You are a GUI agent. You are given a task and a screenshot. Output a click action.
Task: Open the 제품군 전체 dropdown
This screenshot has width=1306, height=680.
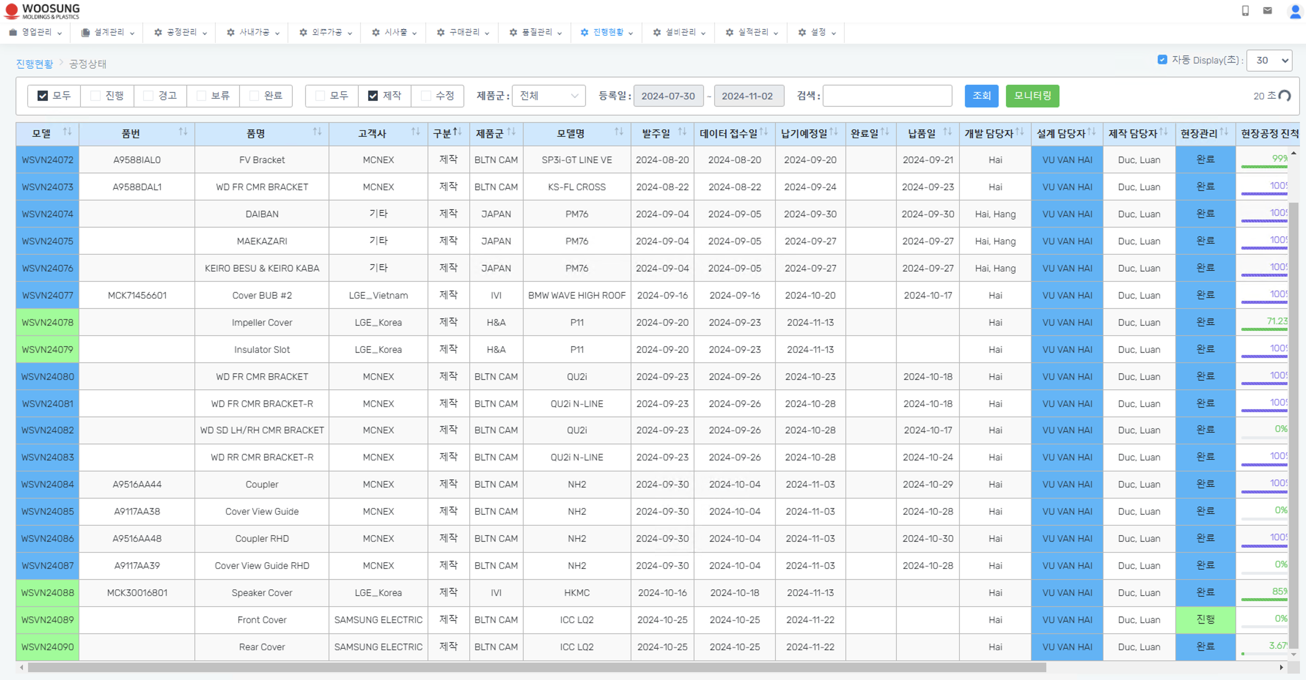pyautogui.click(x=549, y=96)
